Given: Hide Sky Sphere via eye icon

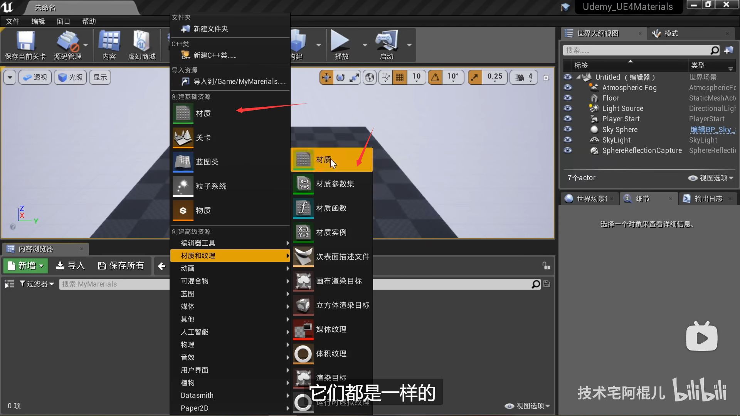Looking at the screenshot, I should pos(568,129).
